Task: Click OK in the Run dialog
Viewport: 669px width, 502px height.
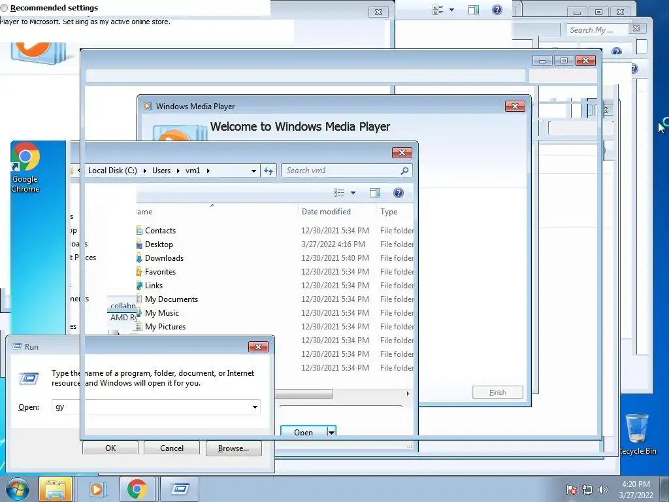Action: (x=110, y=448)
